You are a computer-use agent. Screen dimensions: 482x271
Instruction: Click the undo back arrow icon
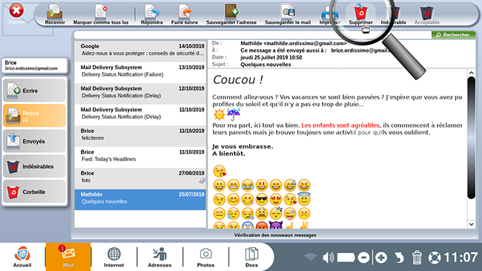[x=399, y=257]
